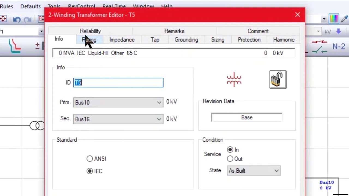Click the text box icon beside Redo

point(41,19)
